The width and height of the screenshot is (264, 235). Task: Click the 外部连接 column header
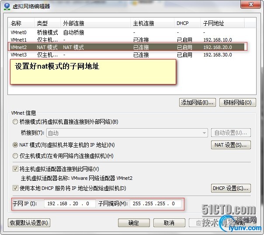click(95, 23)
